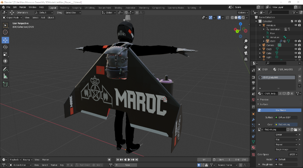Toggle visibility of Ch15 in outliner

[x=296, y=49]
